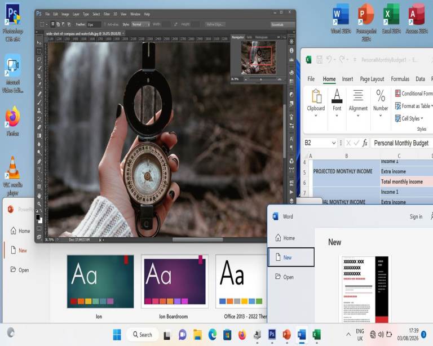The height and width of the screenshot is (346, 433).
Task: Open the Character panel icon in dock
Action: pyautogui.click(x=291, y=139)
